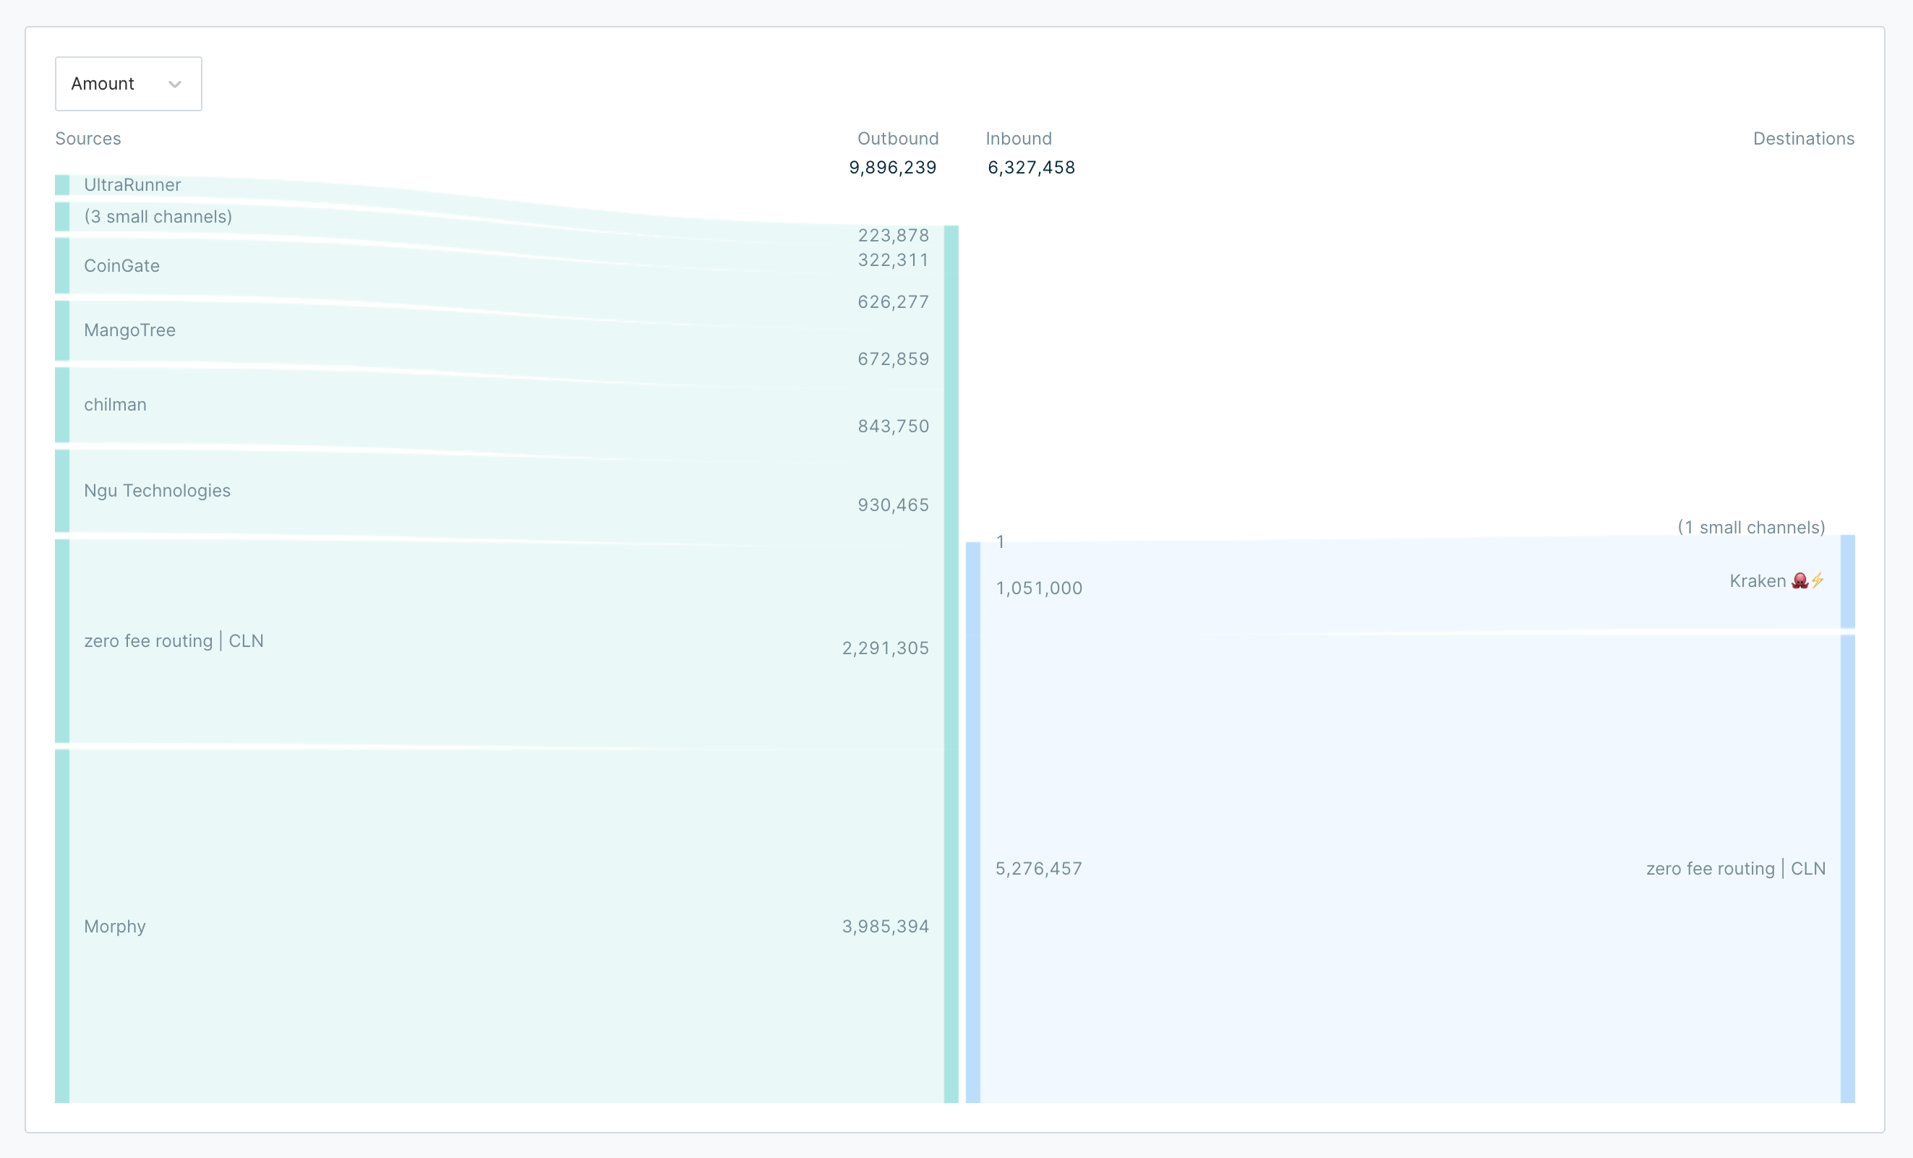Image resolution: width=1913 pixels, height=1158 pixels.
Task: Click the Kraken destination label
Action: pos(1757,581)
